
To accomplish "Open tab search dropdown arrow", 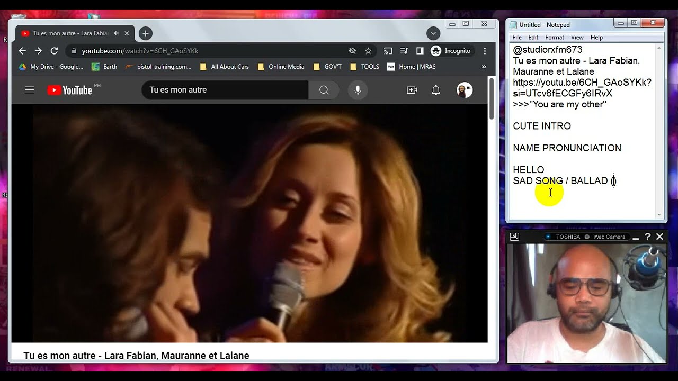I will (433, 33).
